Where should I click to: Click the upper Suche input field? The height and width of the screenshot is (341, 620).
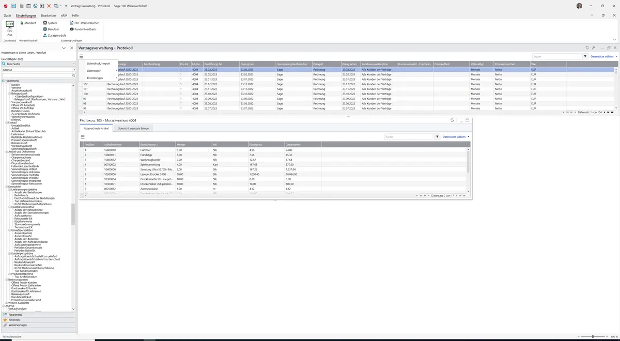557,56
